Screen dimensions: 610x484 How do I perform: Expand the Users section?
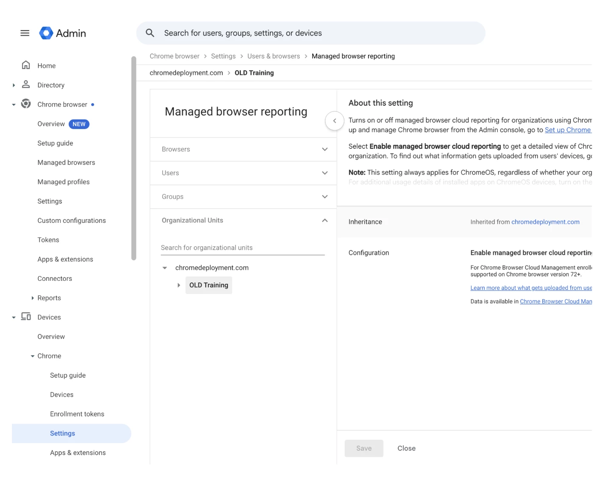point(243,173)
